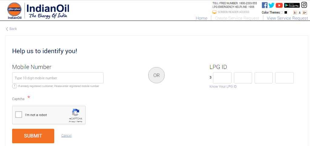Click the Back chevron arrow
The height and width of the screenshot is (146, 310).
(x=7, y=29)
